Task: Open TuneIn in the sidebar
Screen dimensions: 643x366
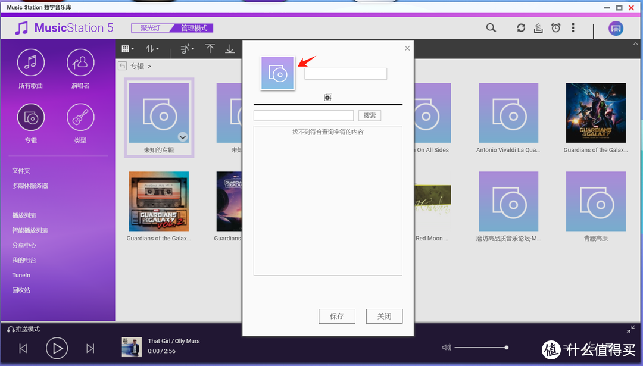Action: [x=21, y=275]
